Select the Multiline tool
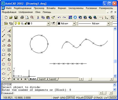This screenshot has width=118, height=100. tap(4, 41)
